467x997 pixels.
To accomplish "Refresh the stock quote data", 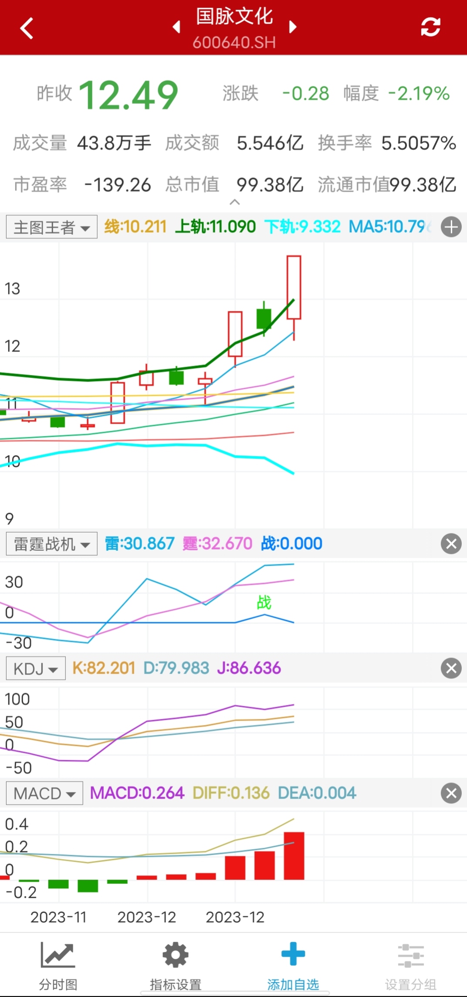I will [430, 27].
